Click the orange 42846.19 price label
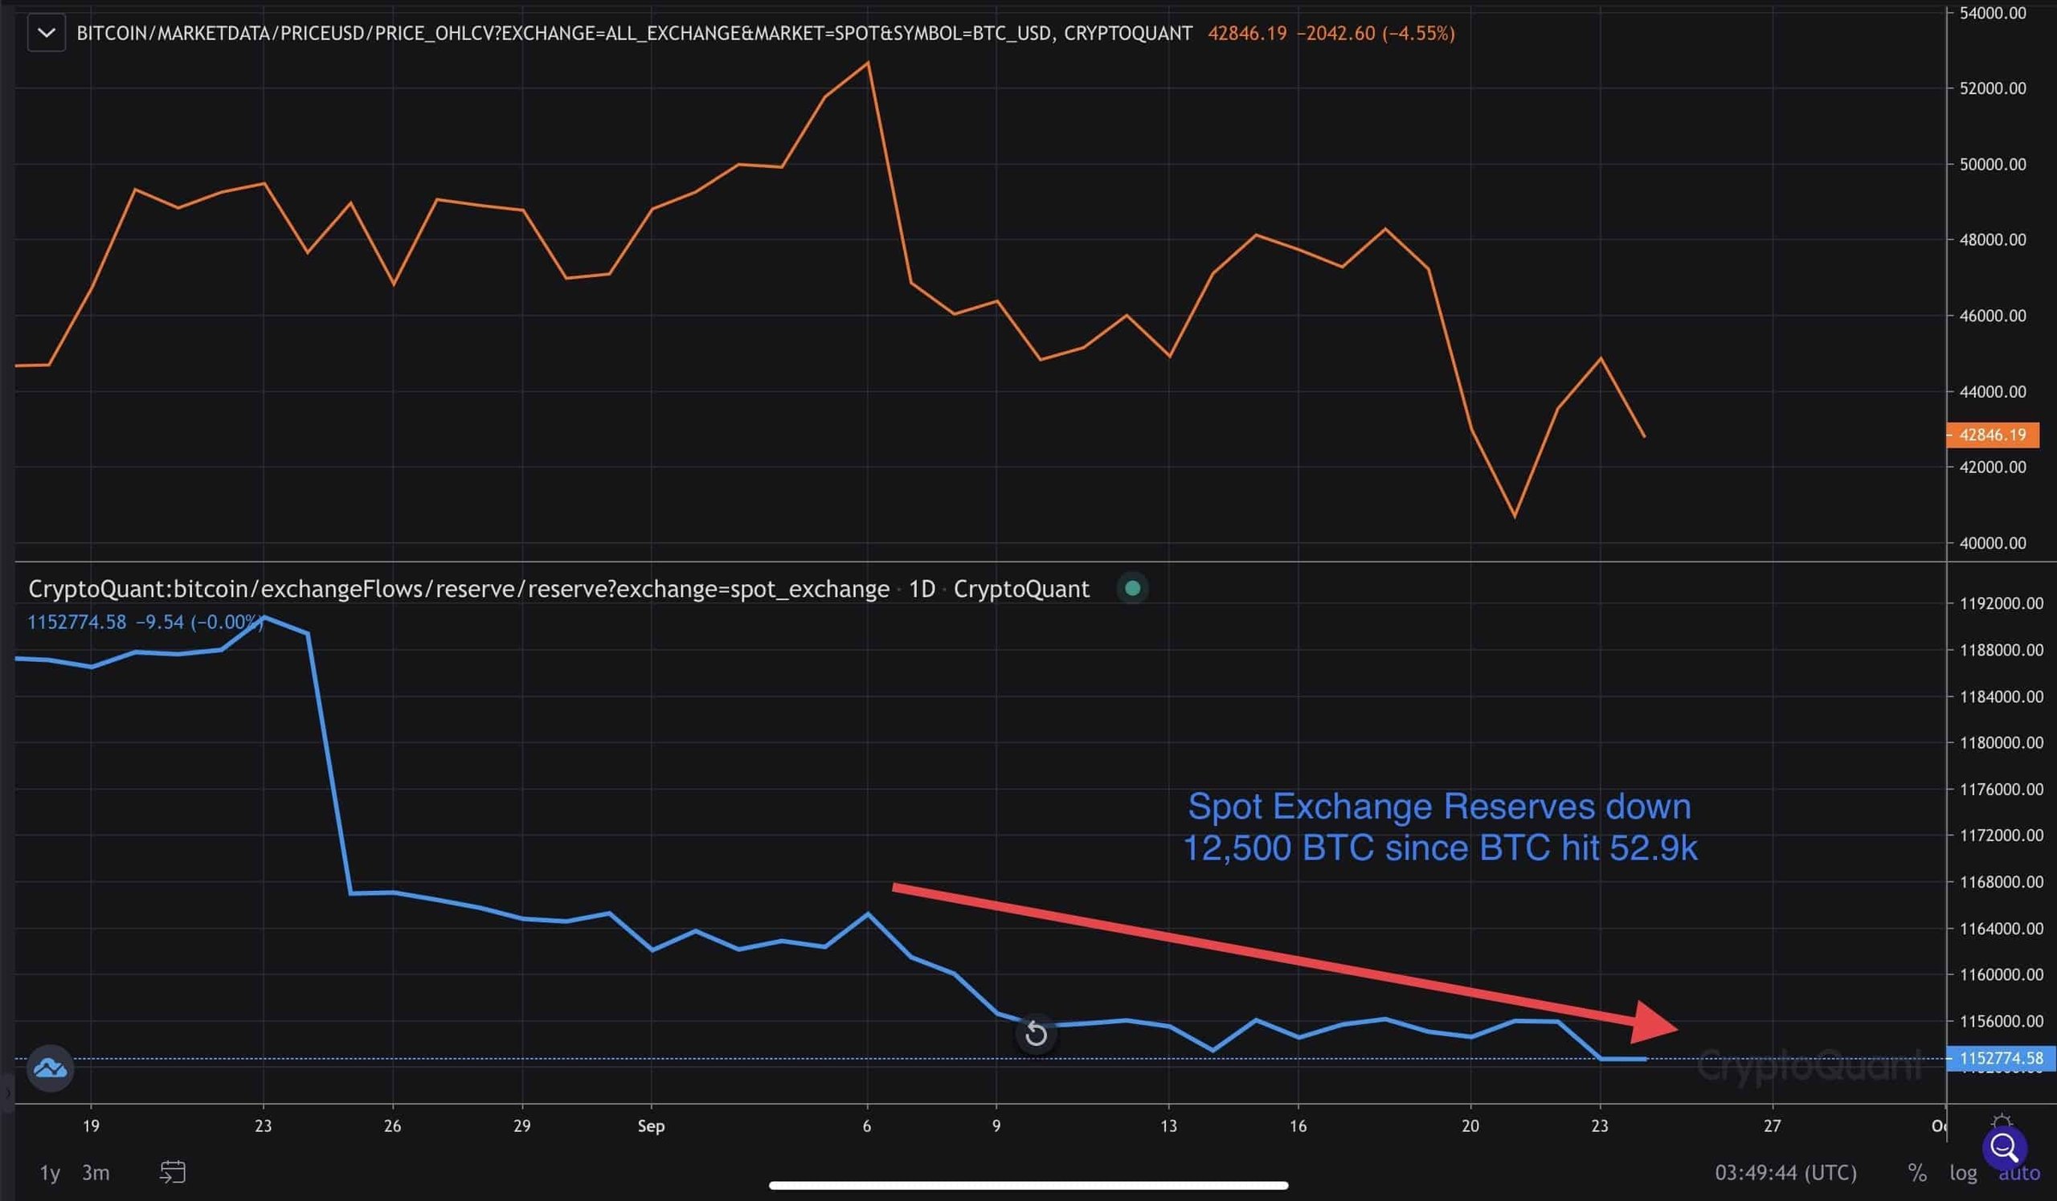Screen dimensions: 2057x1201 pyautogui.click(x=1993, y=435)
